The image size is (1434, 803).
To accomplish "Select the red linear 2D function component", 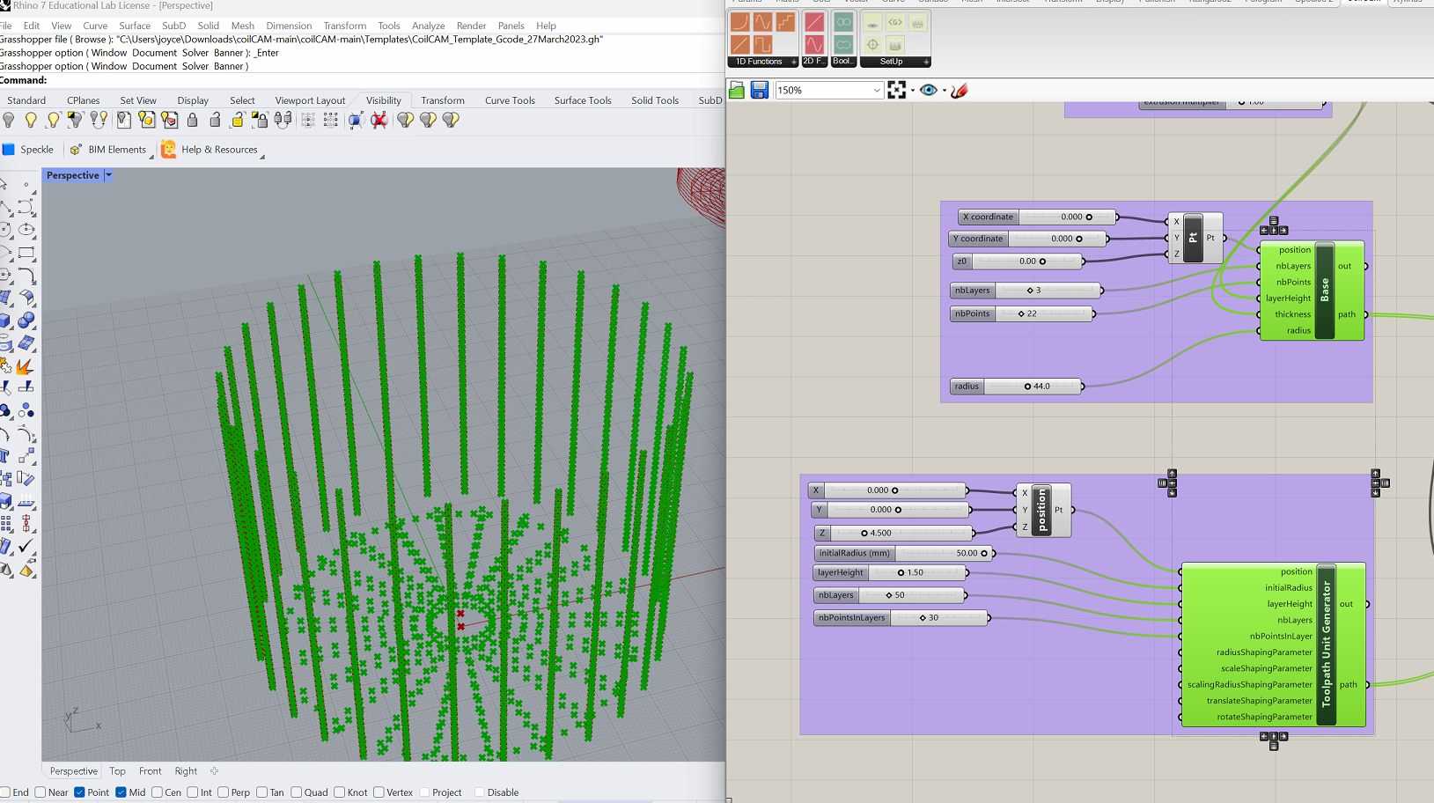I will pos(814,22).
